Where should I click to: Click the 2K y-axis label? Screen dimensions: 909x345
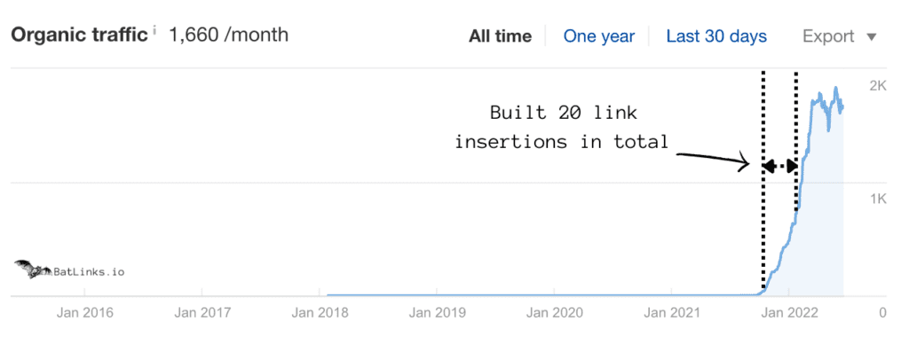[877, 86]
